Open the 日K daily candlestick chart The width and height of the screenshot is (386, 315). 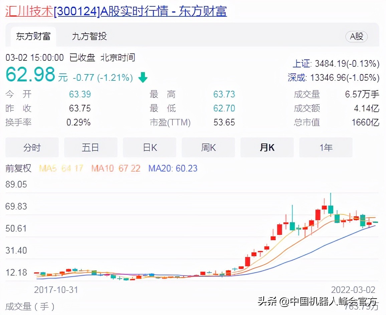(150, 147)
